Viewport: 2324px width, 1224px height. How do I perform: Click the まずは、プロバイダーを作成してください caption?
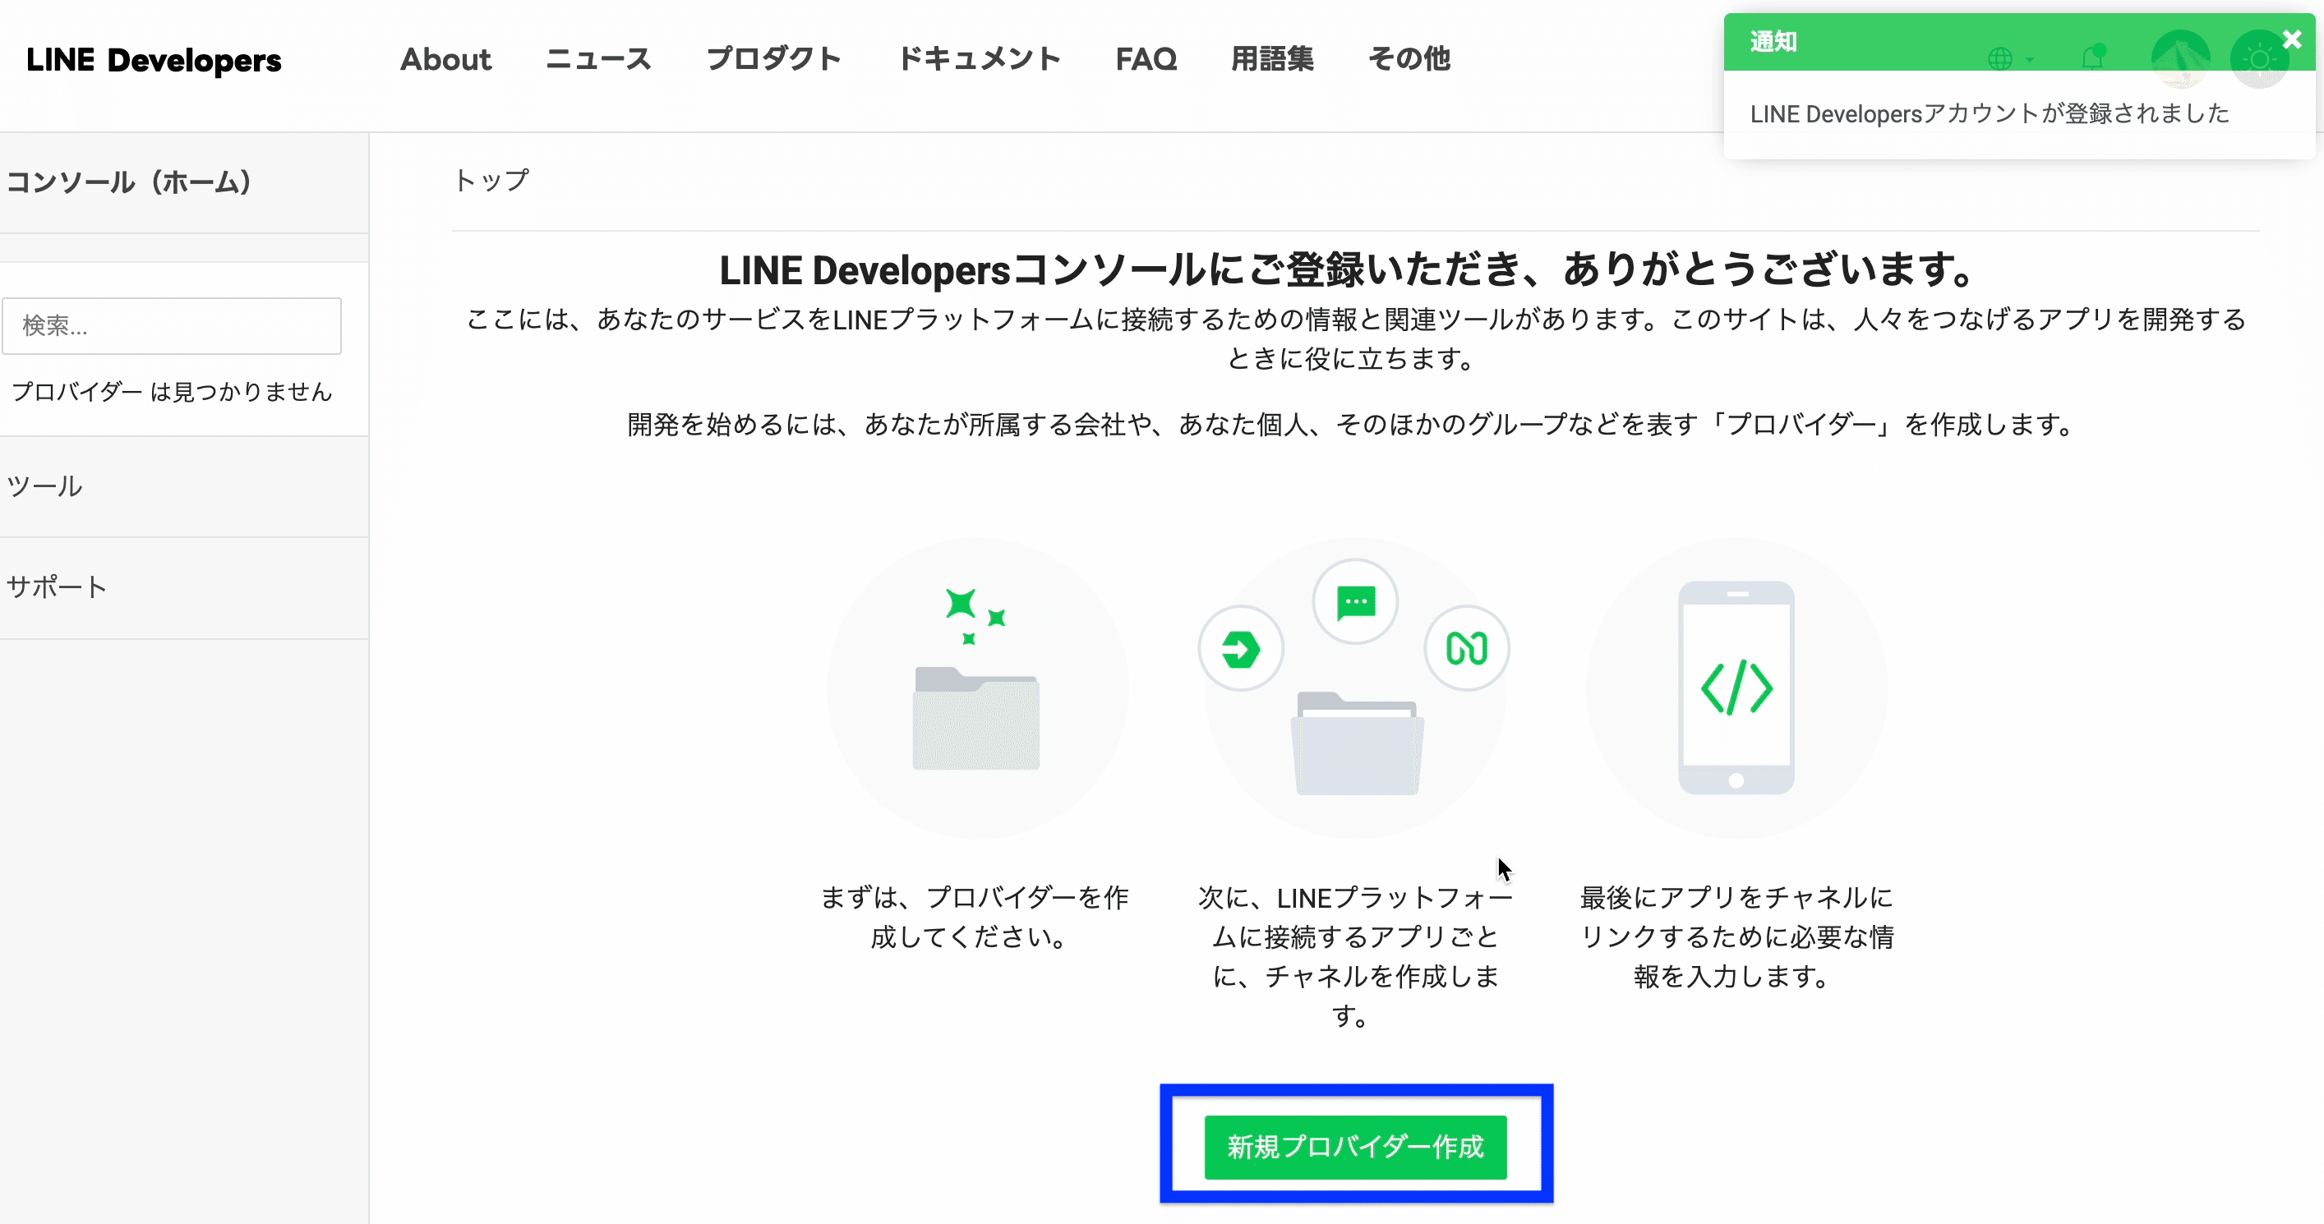tap(975, 917)
